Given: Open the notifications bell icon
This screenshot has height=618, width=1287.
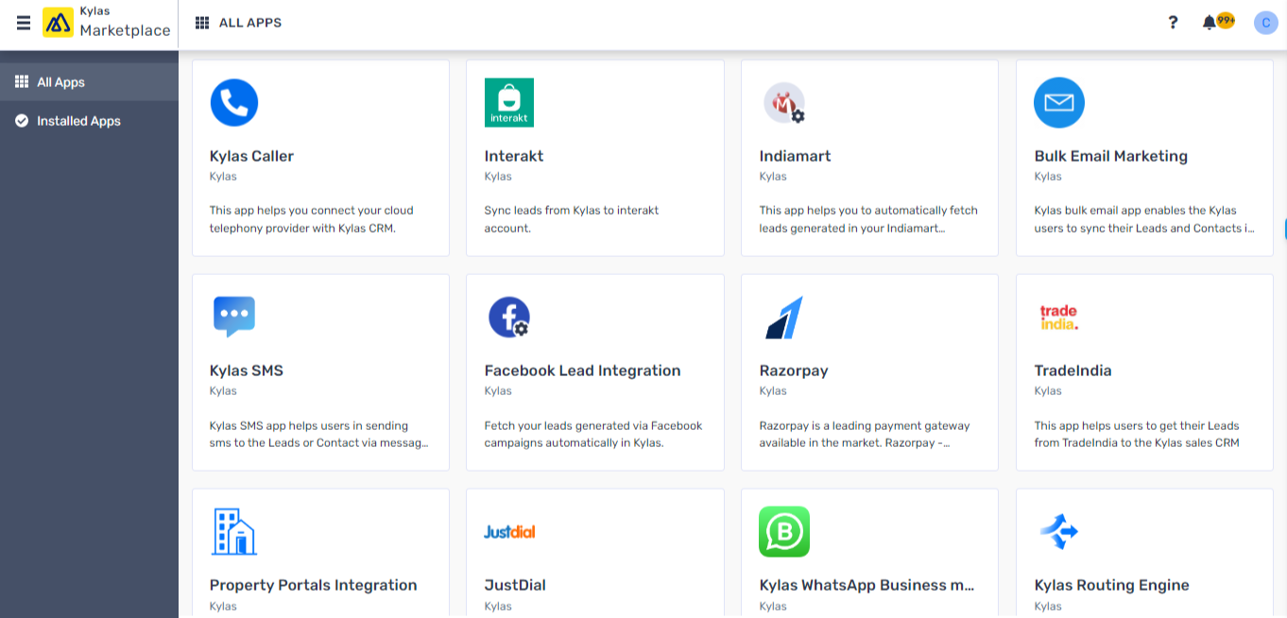Looking at the screenshot, I should pos(1209,23).
